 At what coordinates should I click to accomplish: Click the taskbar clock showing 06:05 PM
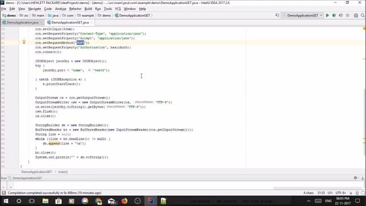click(x=343, y=201)
